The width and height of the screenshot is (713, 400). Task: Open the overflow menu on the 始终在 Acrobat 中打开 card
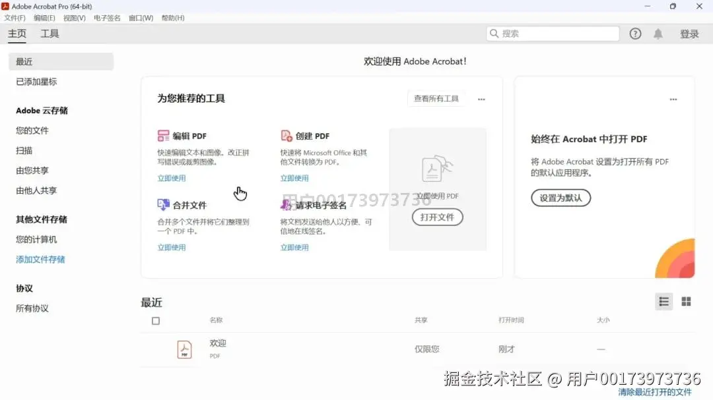[x=673, y=98]
